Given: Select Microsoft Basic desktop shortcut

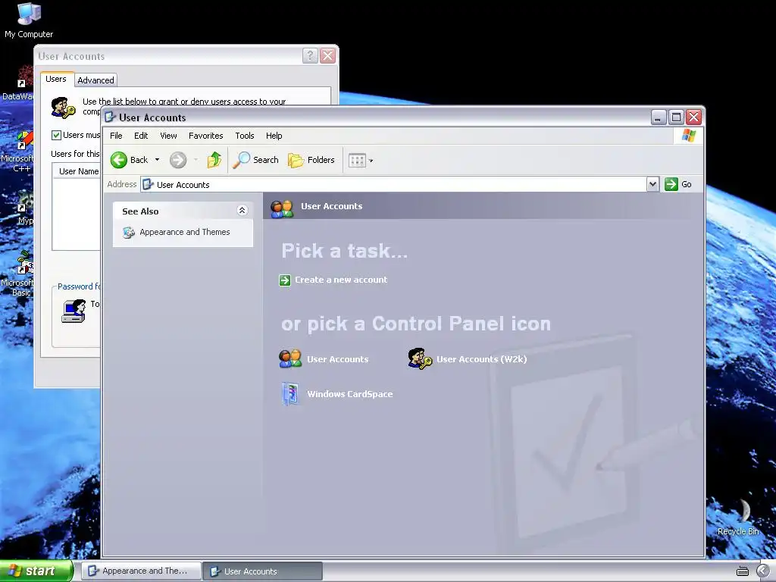Looking at the screenshot, I should coord(18,273).
